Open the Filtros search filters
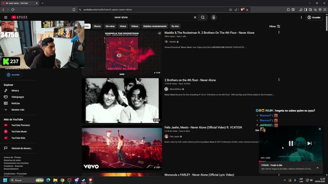Viewport: 328px width, 184px height. (275, 26)
